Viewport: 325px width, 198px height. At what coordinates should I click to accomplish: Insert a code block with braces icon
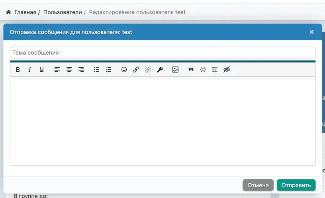(203, 69)
